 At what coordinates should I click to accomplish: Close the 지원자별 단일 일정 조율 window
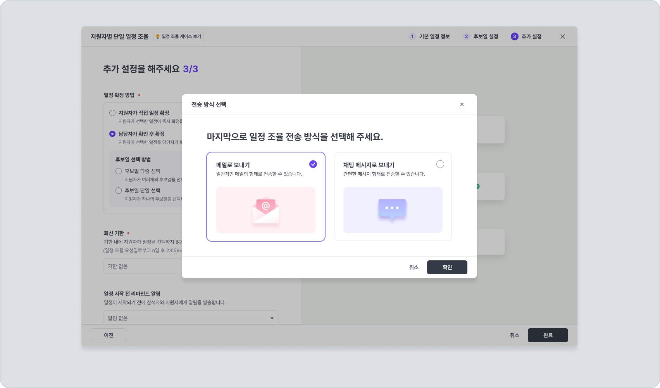click(x=563, y=36)
